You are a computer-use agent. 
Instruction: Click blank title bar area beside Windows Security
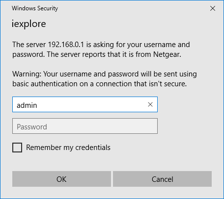pos(133,8)
